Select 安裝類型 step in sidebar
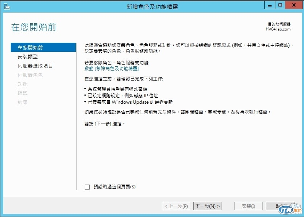This screenshot has height=217, width=304. coord(28,56)
